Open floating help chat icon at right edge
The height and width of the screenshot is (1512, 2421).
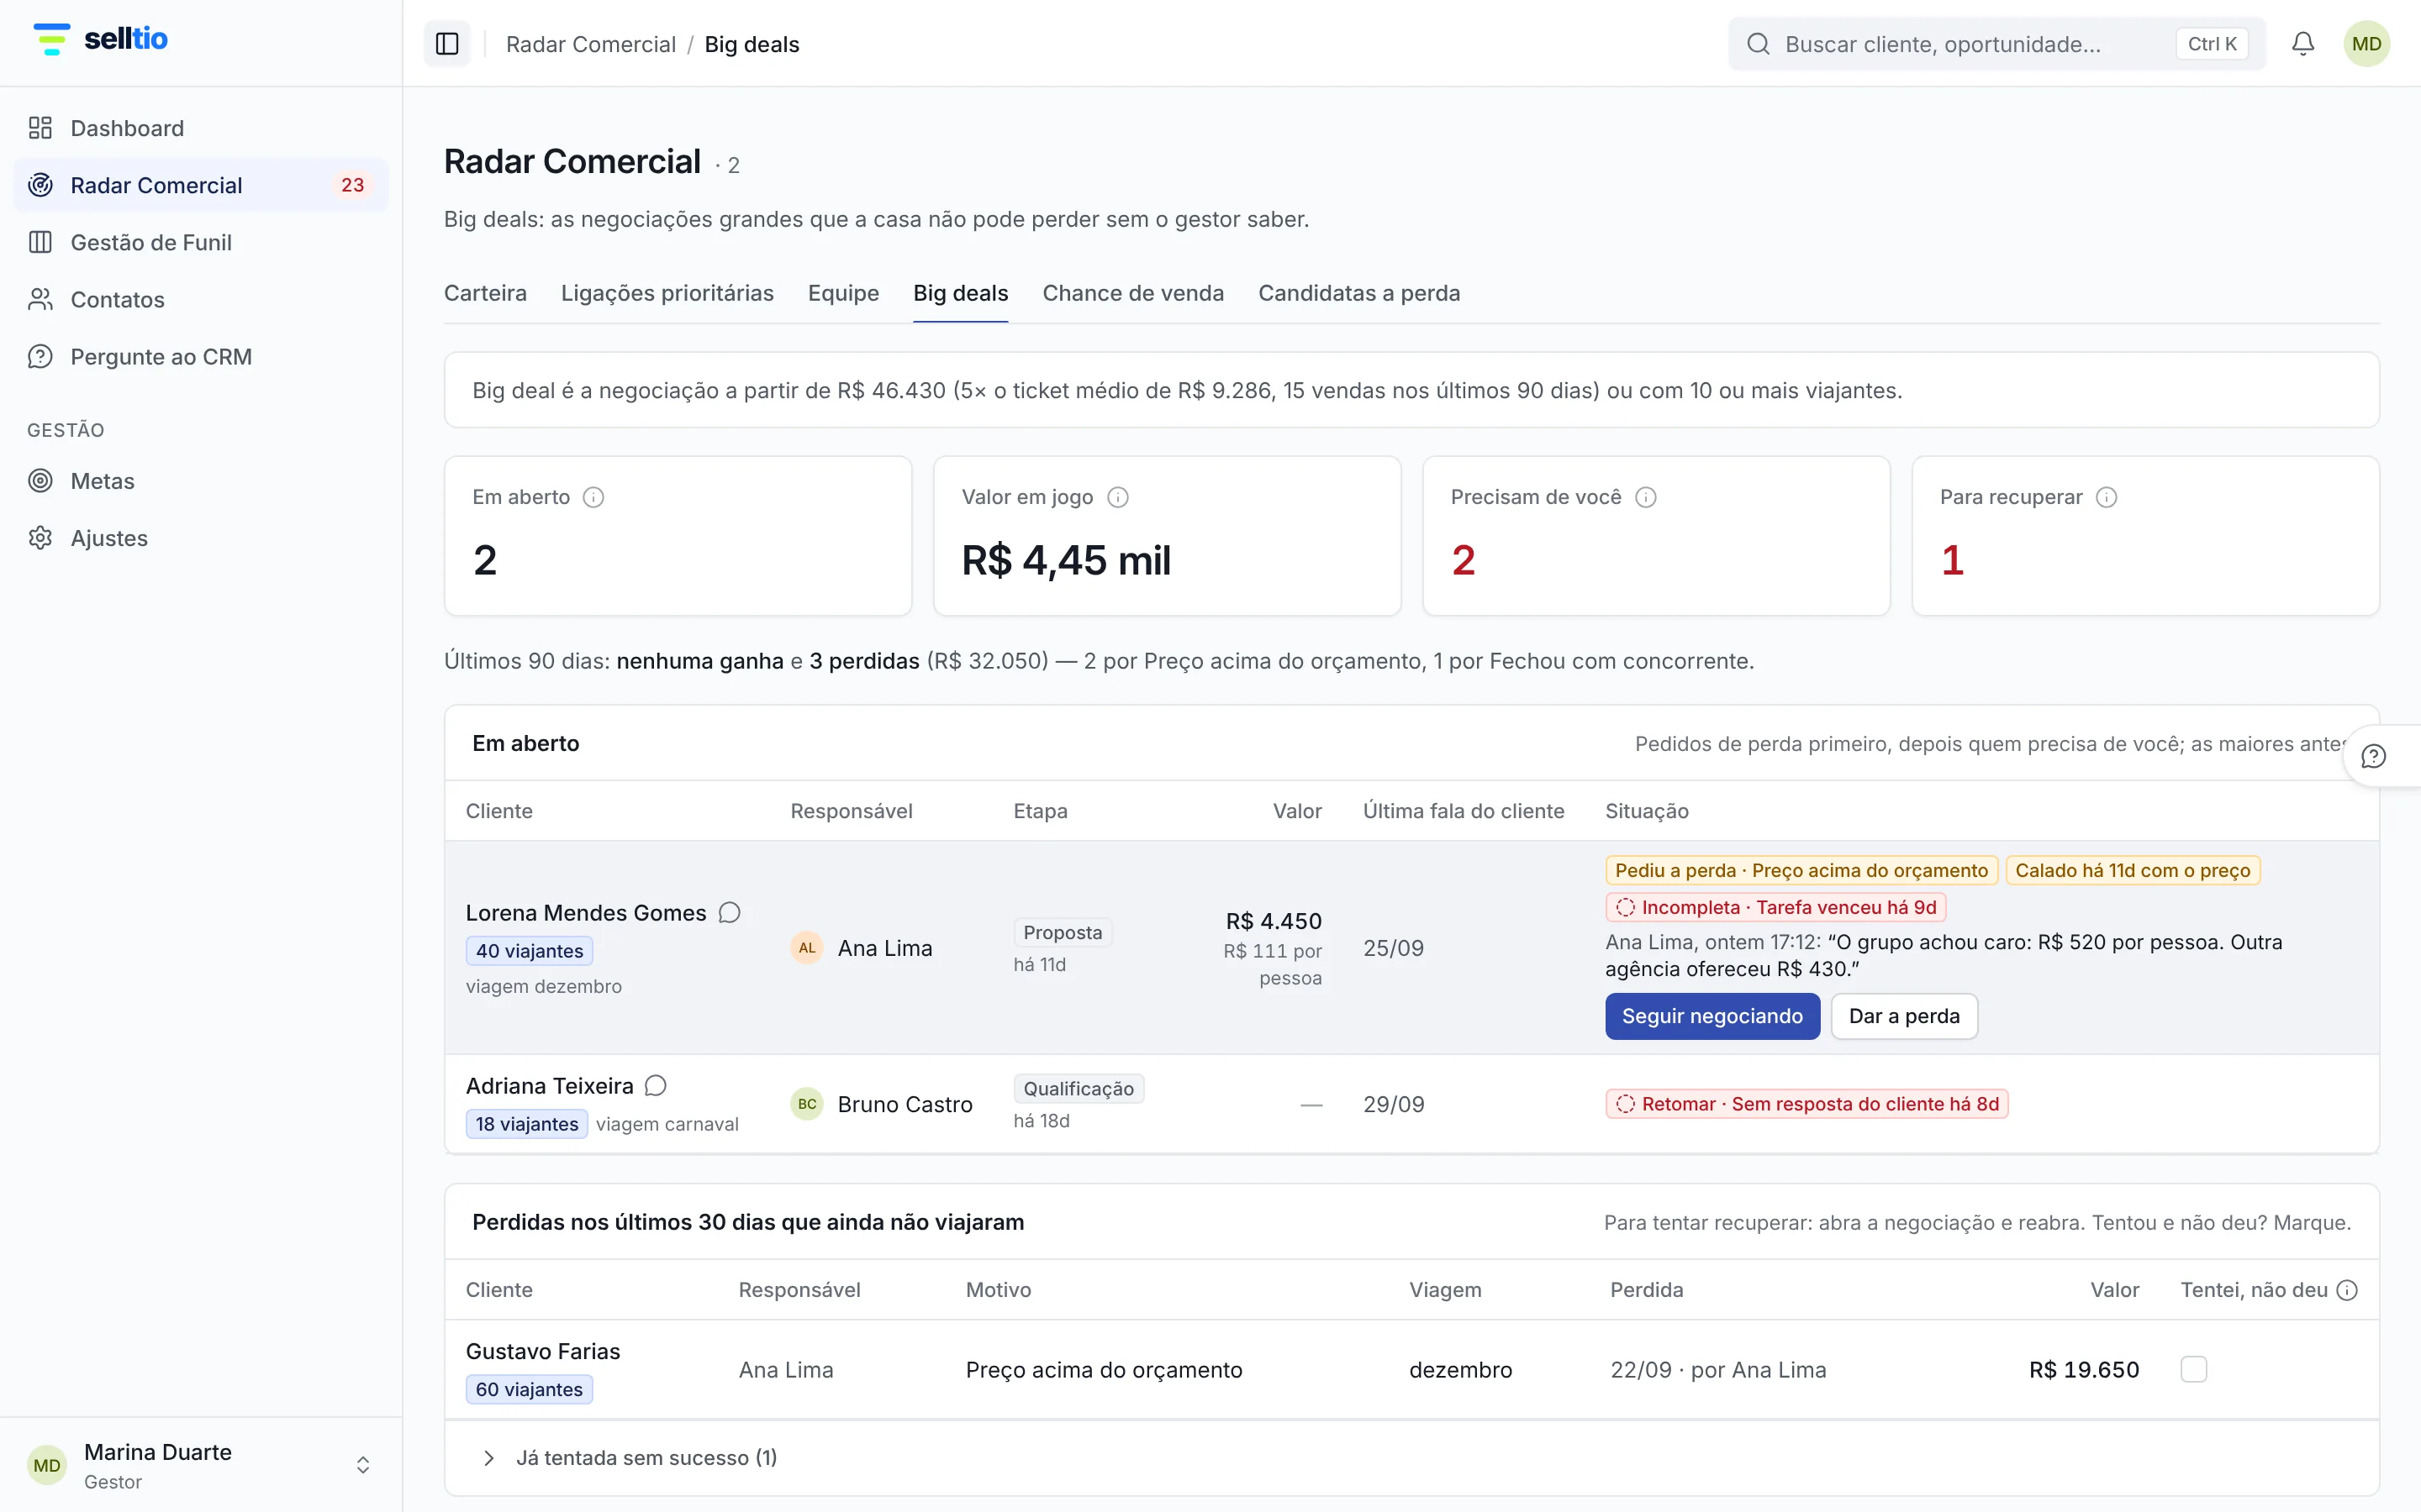click(x=2374, y=756)
